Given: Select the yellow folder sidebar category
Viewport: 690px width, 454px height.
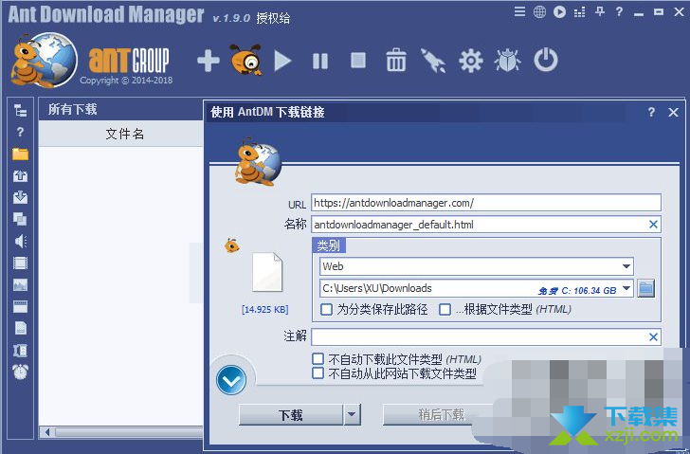Looking at the screenshot, I should click(x=20, y=154).
